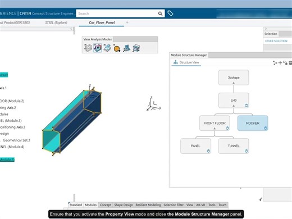Open the View toolbar tab
Viewport: 292px width, 219px height.
point(190,205)
